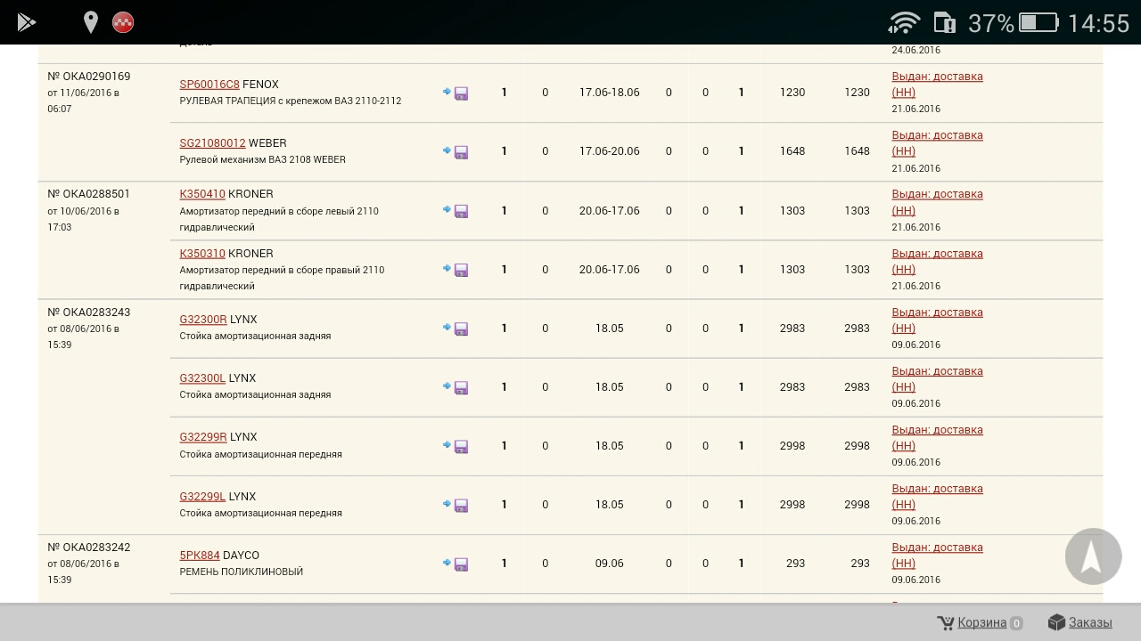Image resolution: width=1141 pixels, height=641 pixels.
Task: Click the shopping cart icon beside Корзина
Action: click(x=945, y=622)
